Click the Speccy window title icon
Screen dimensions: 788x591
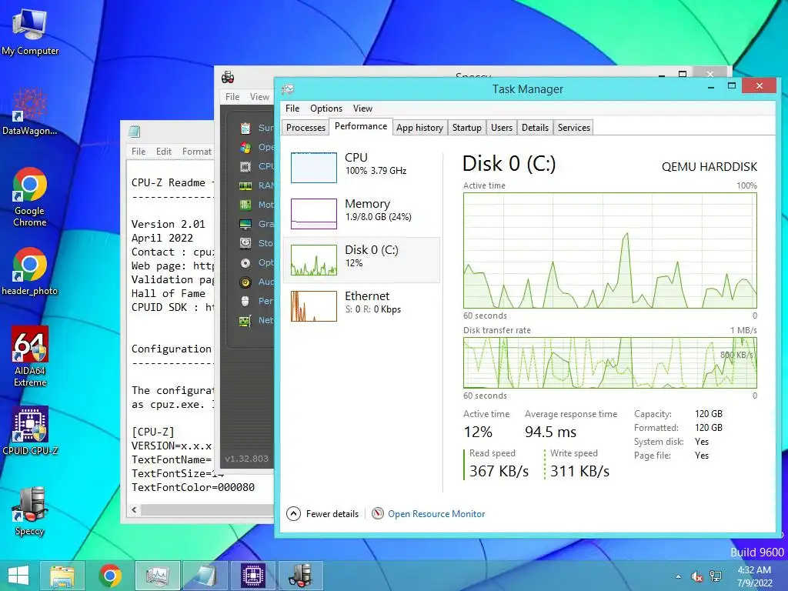(228, 78)
